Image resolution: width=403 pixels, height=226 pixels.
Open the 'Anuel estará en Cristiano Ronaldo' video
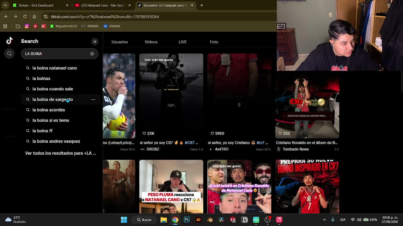[239, 186]
